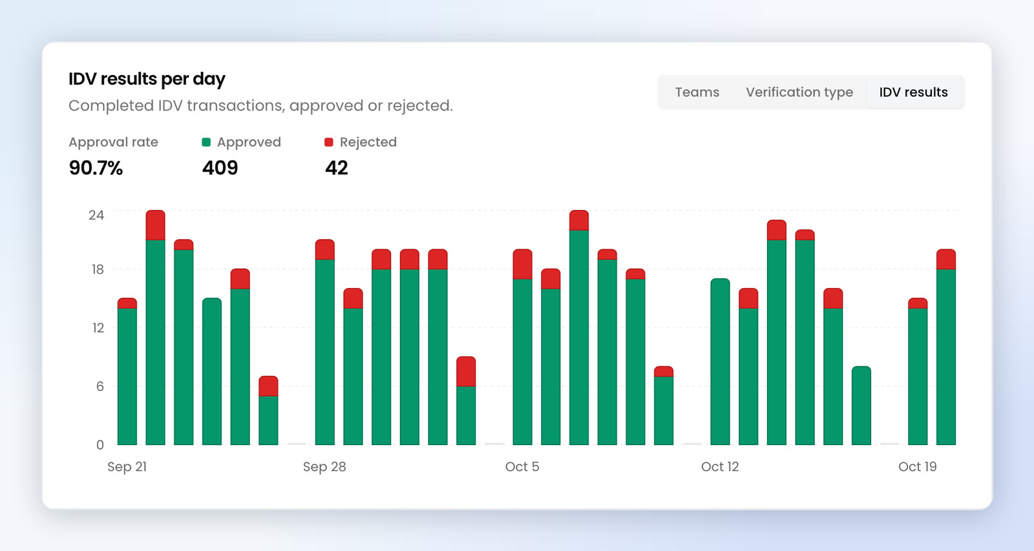Select the IDV results tab
The height and width of the screenshot is (551, 1034).
tap(913, 92)
